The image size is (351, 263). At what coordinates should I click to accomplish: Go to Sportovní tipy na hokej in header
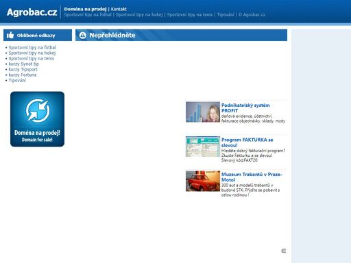click(139, 14)
